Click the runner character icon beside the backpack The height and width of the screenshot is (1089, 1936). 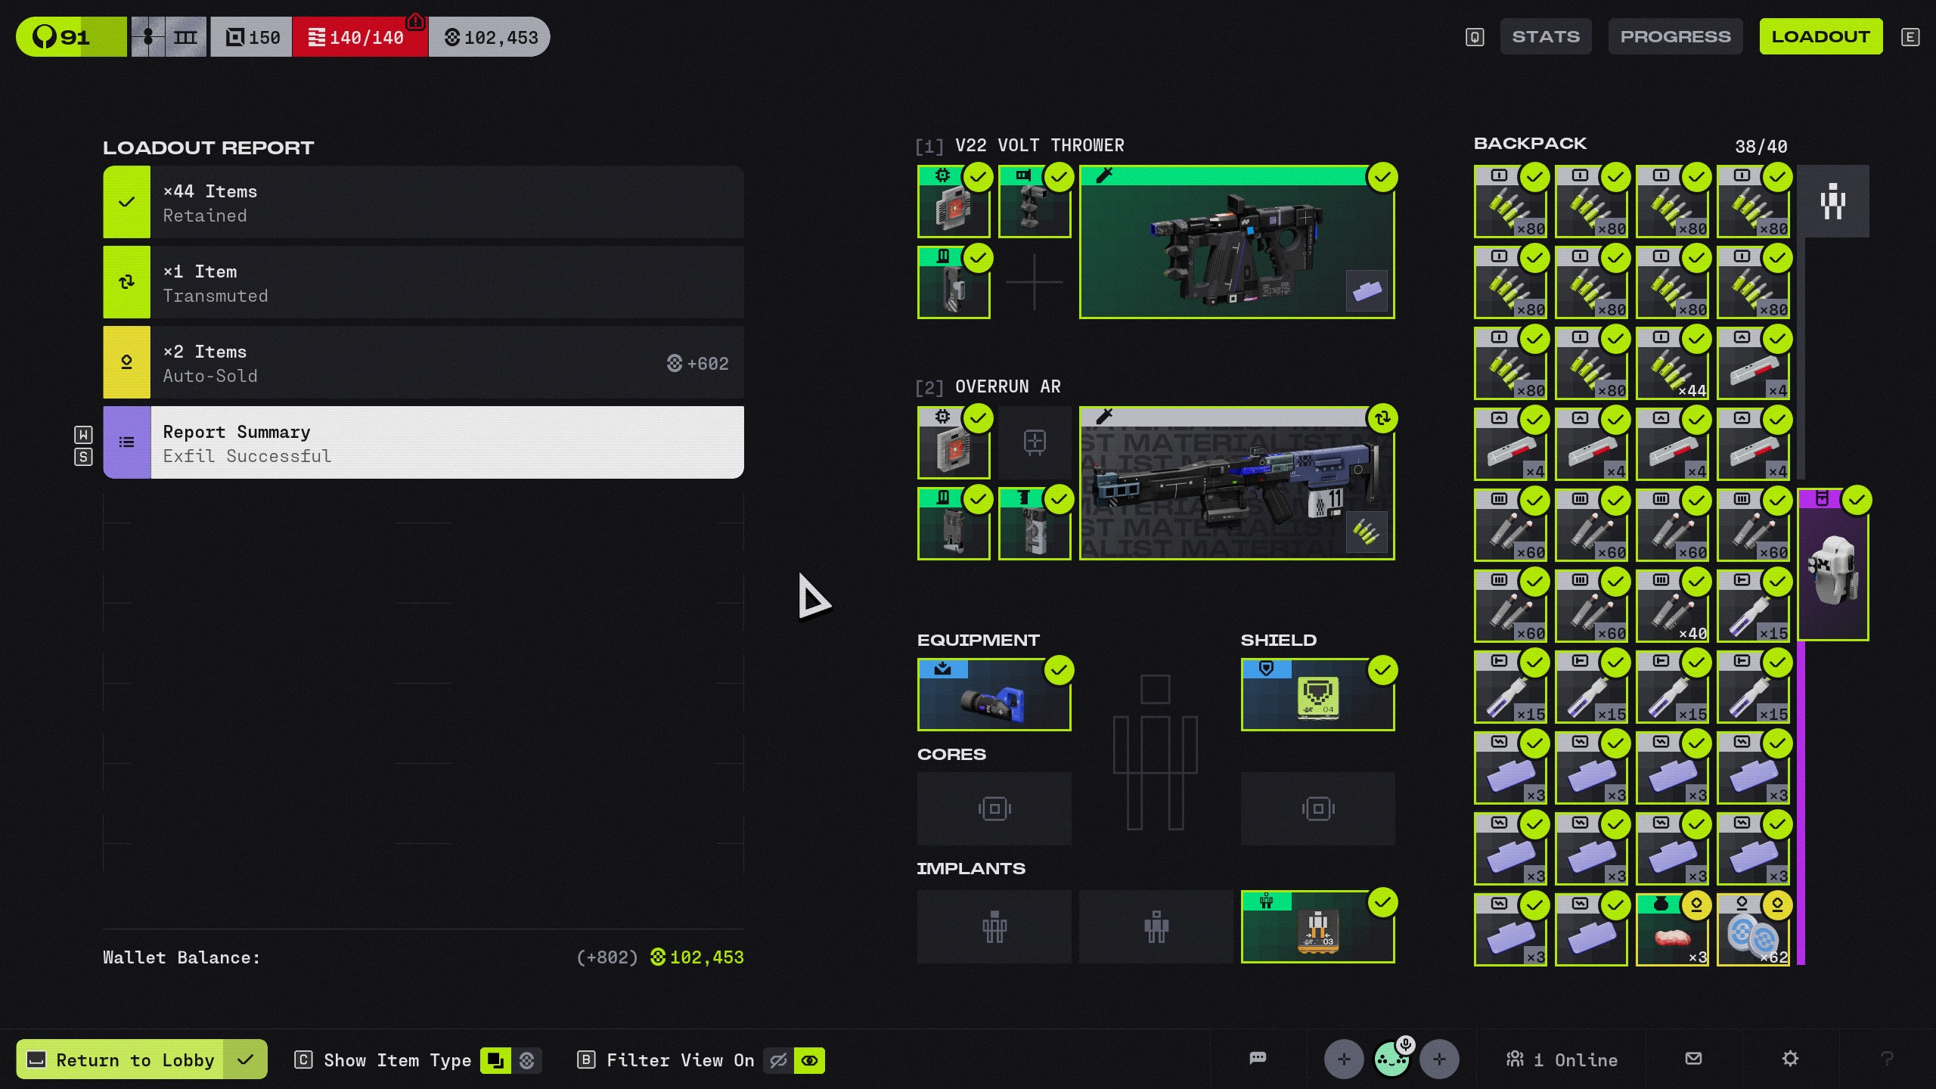(1833, 202)
